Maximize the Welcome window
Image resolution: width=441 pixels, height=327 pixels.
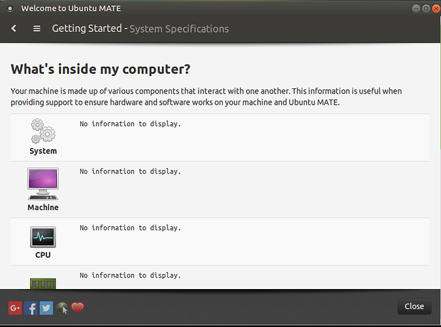pyautogui.click(x=426, y=9)
